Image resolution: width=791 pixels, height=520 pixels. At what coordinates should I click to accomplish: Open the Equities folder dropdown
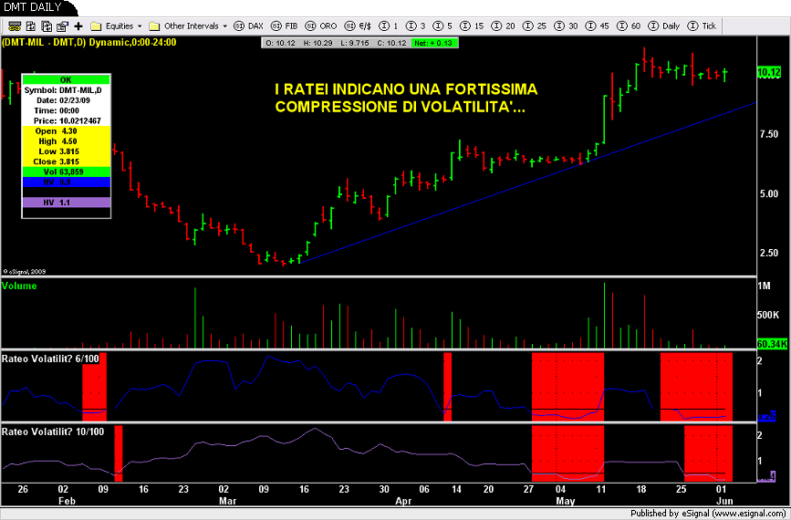[x=118, y=26]
